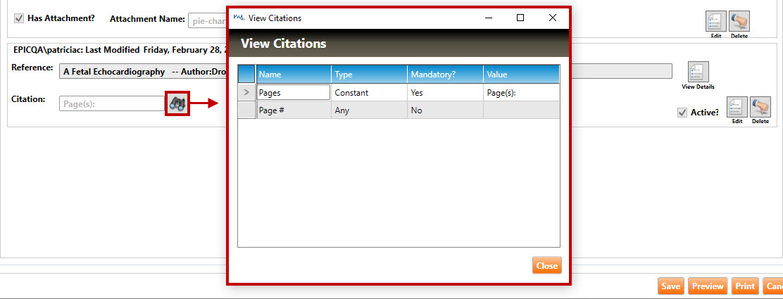Minimize the View Citations dialog
The image size is (783, 299).
coord(488,18)
